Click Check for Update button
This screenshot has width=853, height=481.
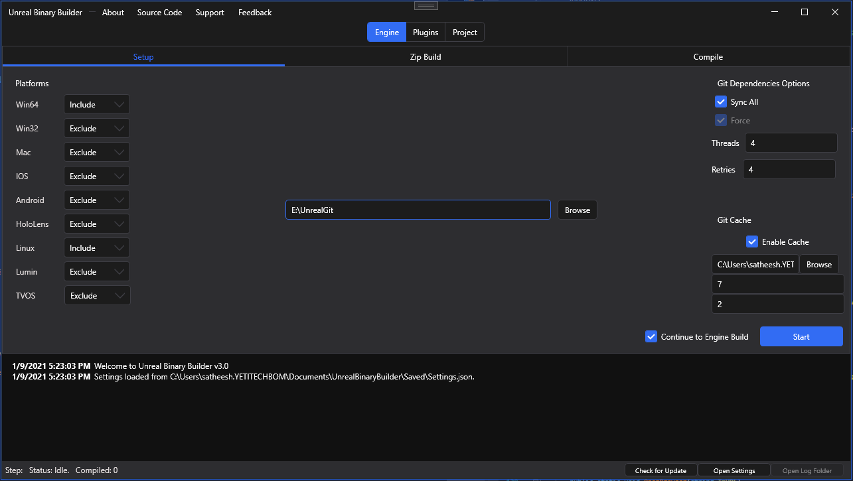pyautogui.click(x=660, y=470)
